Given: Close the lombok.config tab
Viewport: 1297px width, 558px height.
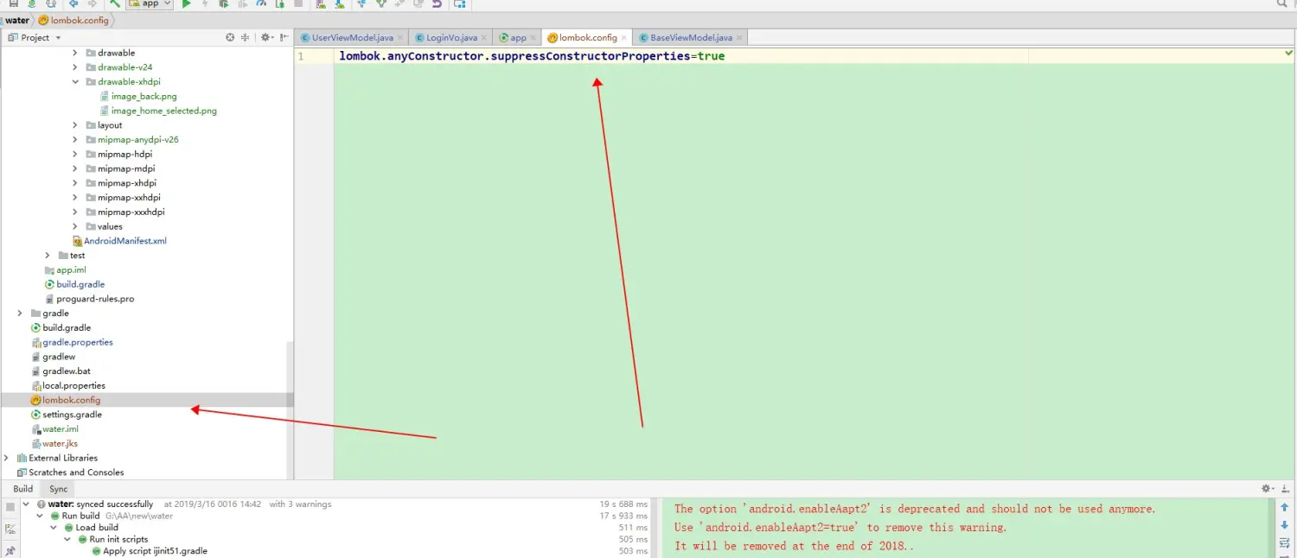Looking at the screenshot, I should [x=623, y=38].
